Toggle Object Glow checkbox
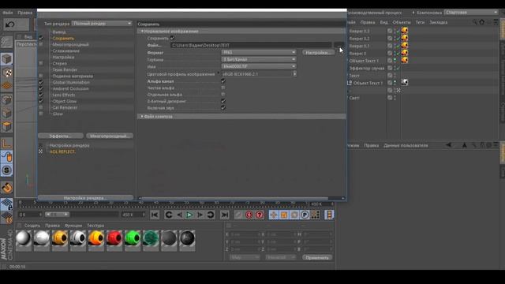The width and height of the screenshot is (505, 284). [41, 101]
